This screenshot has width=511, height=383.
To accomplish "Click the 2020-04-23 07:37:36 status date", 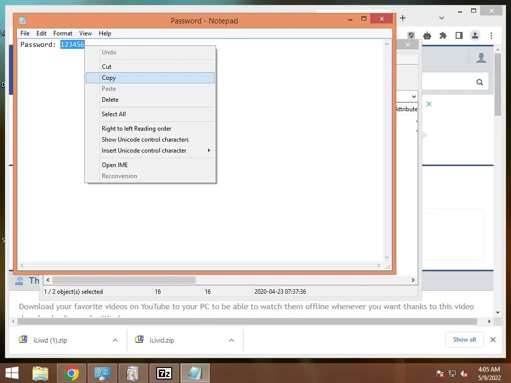I will (280, 292).
